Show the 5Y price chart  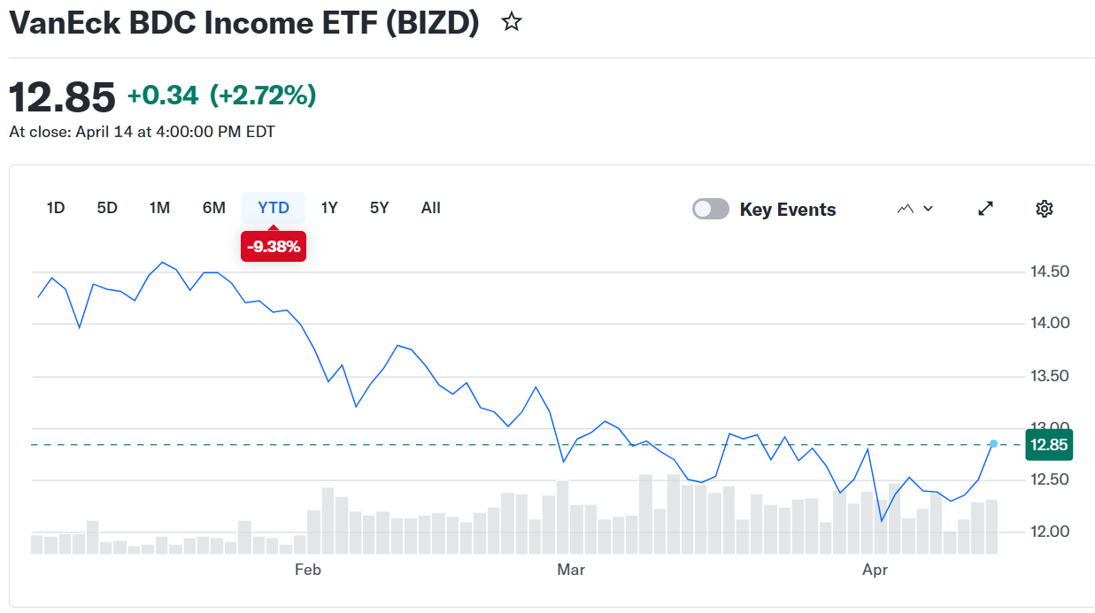pyautogui.click(x=380, y=208)
